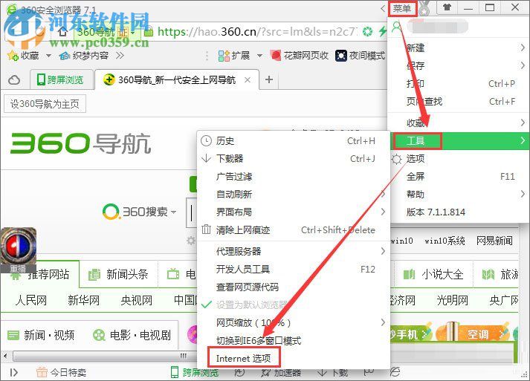Screen dimensions: 530x381
Task: Open 选项 settings in main menu
Action: [x=460, y=158]
